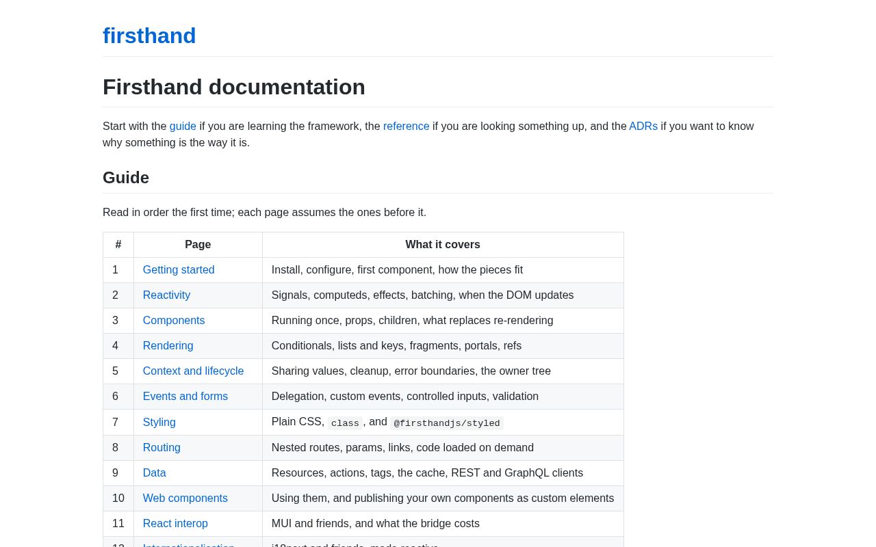Open Events and forms page
Image resolution: width=876 pixels, height=547 pixels.
[185, 397]
